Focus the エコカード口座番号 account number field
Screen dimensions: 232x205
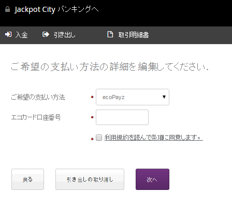coord(122,117)
